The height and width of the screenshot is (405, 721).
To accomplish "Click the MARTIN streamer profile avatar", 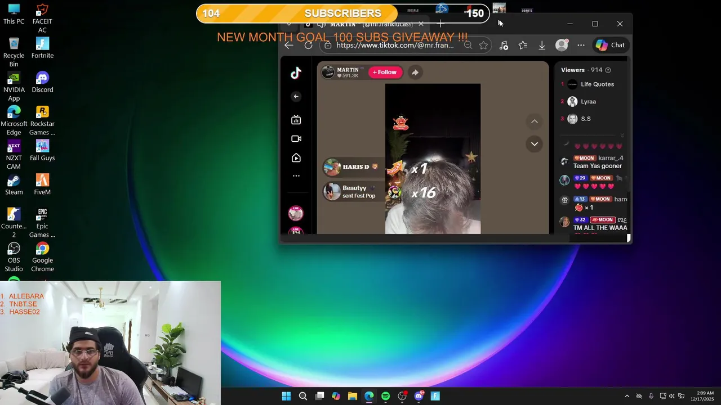I will [328, 72].
